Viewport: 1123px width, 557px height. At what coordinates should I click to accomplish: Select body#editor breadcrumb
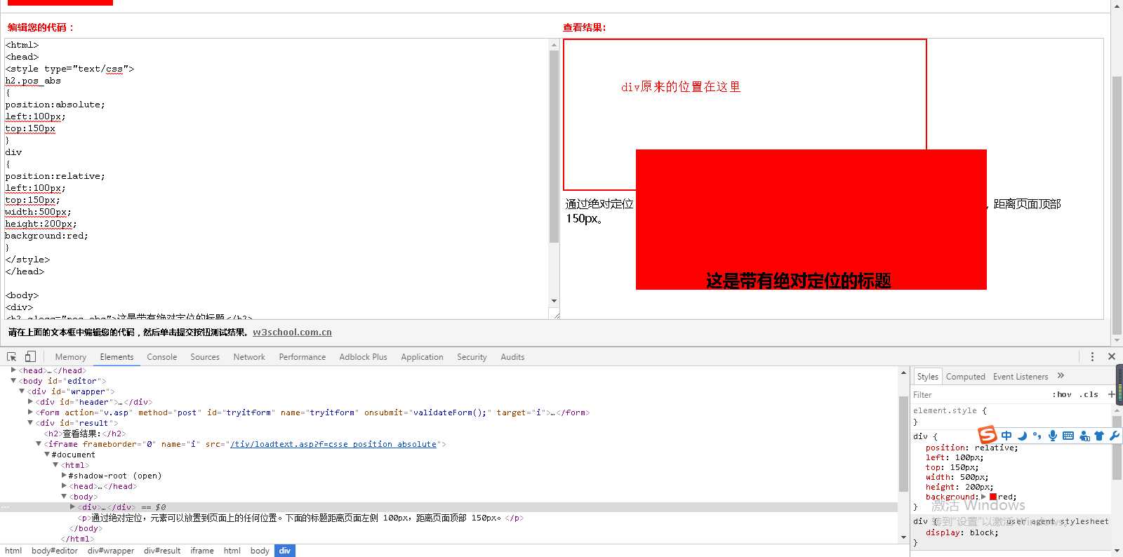pyautogui.click(x=55, y=551)
